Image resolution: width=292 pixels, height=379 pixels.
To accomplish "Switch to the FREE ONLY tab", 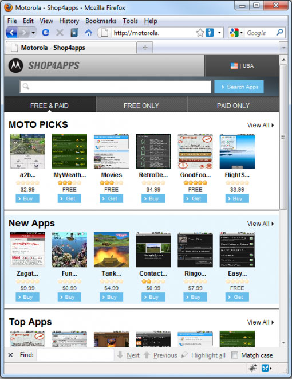I will click(x=141, y=106).
